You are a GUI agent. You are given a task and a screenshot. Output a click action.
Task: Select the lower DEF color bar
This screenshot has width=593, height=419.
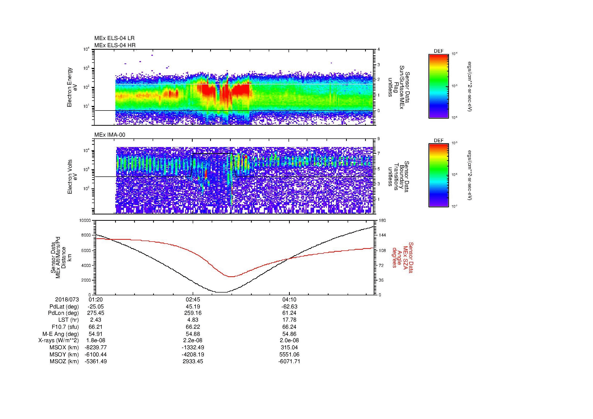pyautogui.click(x=439, y=175)
